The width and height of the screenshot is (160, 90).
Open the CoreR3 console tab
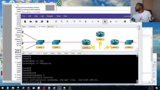45,53
